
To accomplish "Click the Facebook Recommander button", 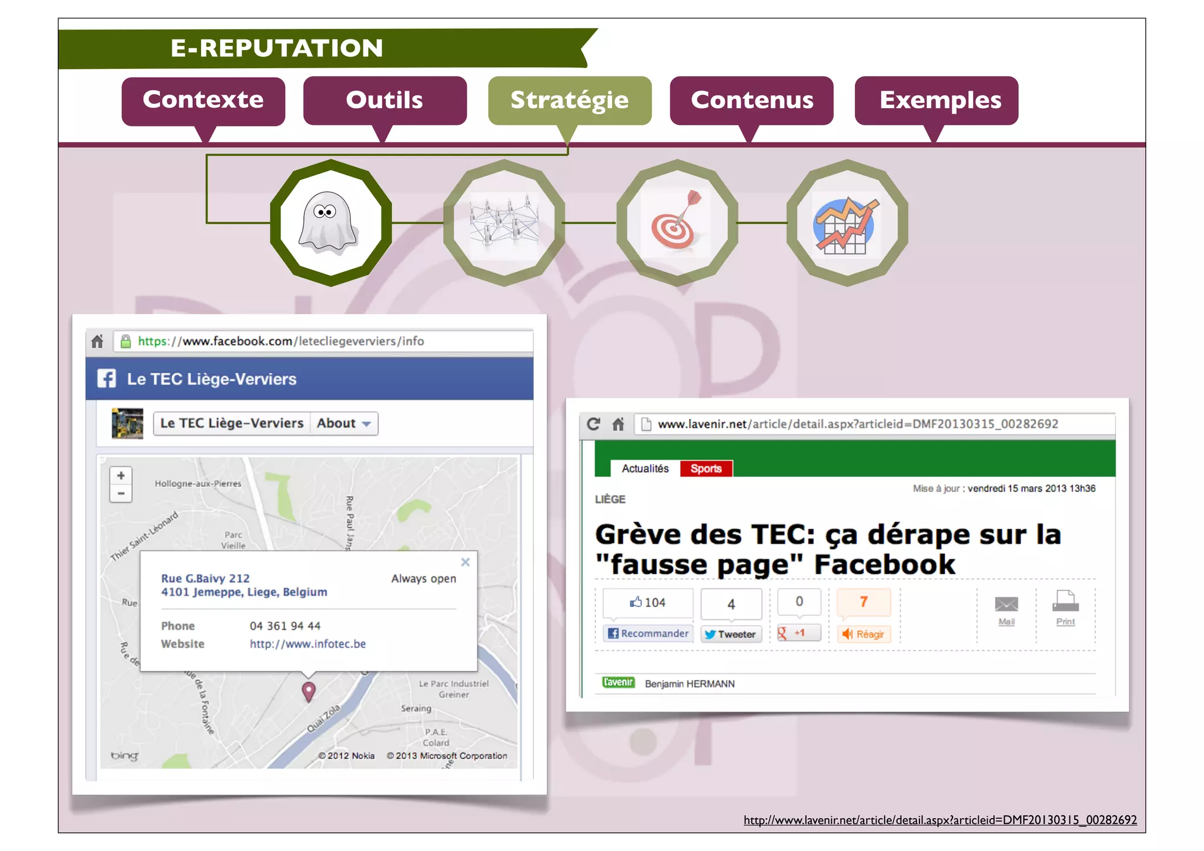I will click(648, 633).
